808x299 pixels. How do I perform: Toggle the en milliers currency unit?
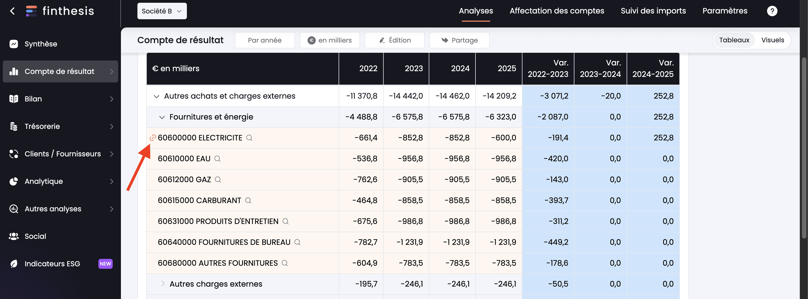coord(329,40)
